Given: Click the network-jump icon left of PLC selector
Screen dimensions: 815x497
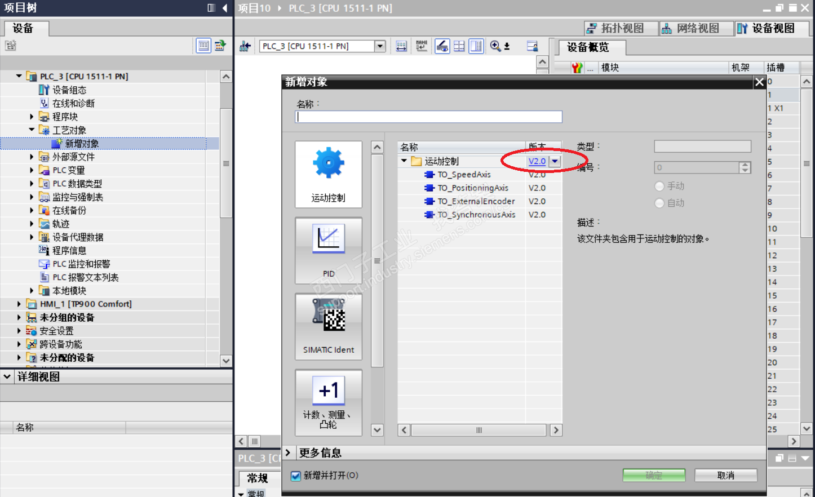Looking at the screenshot, I should (x=245, y=46).
